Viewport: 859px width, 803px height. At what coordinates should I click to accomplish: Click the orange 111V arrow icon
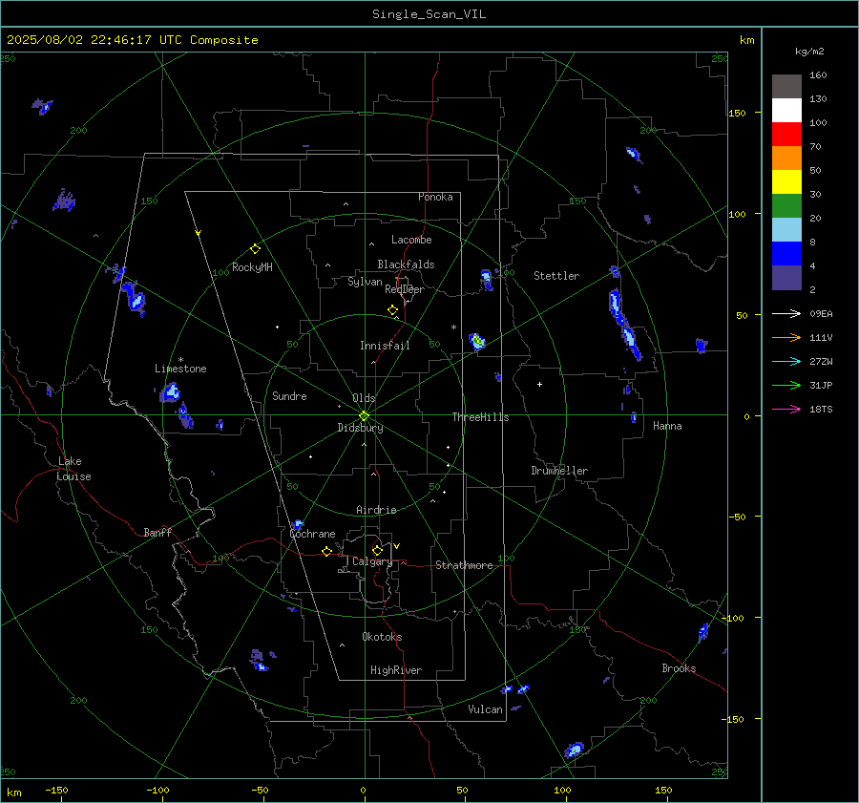pos(786,338)
